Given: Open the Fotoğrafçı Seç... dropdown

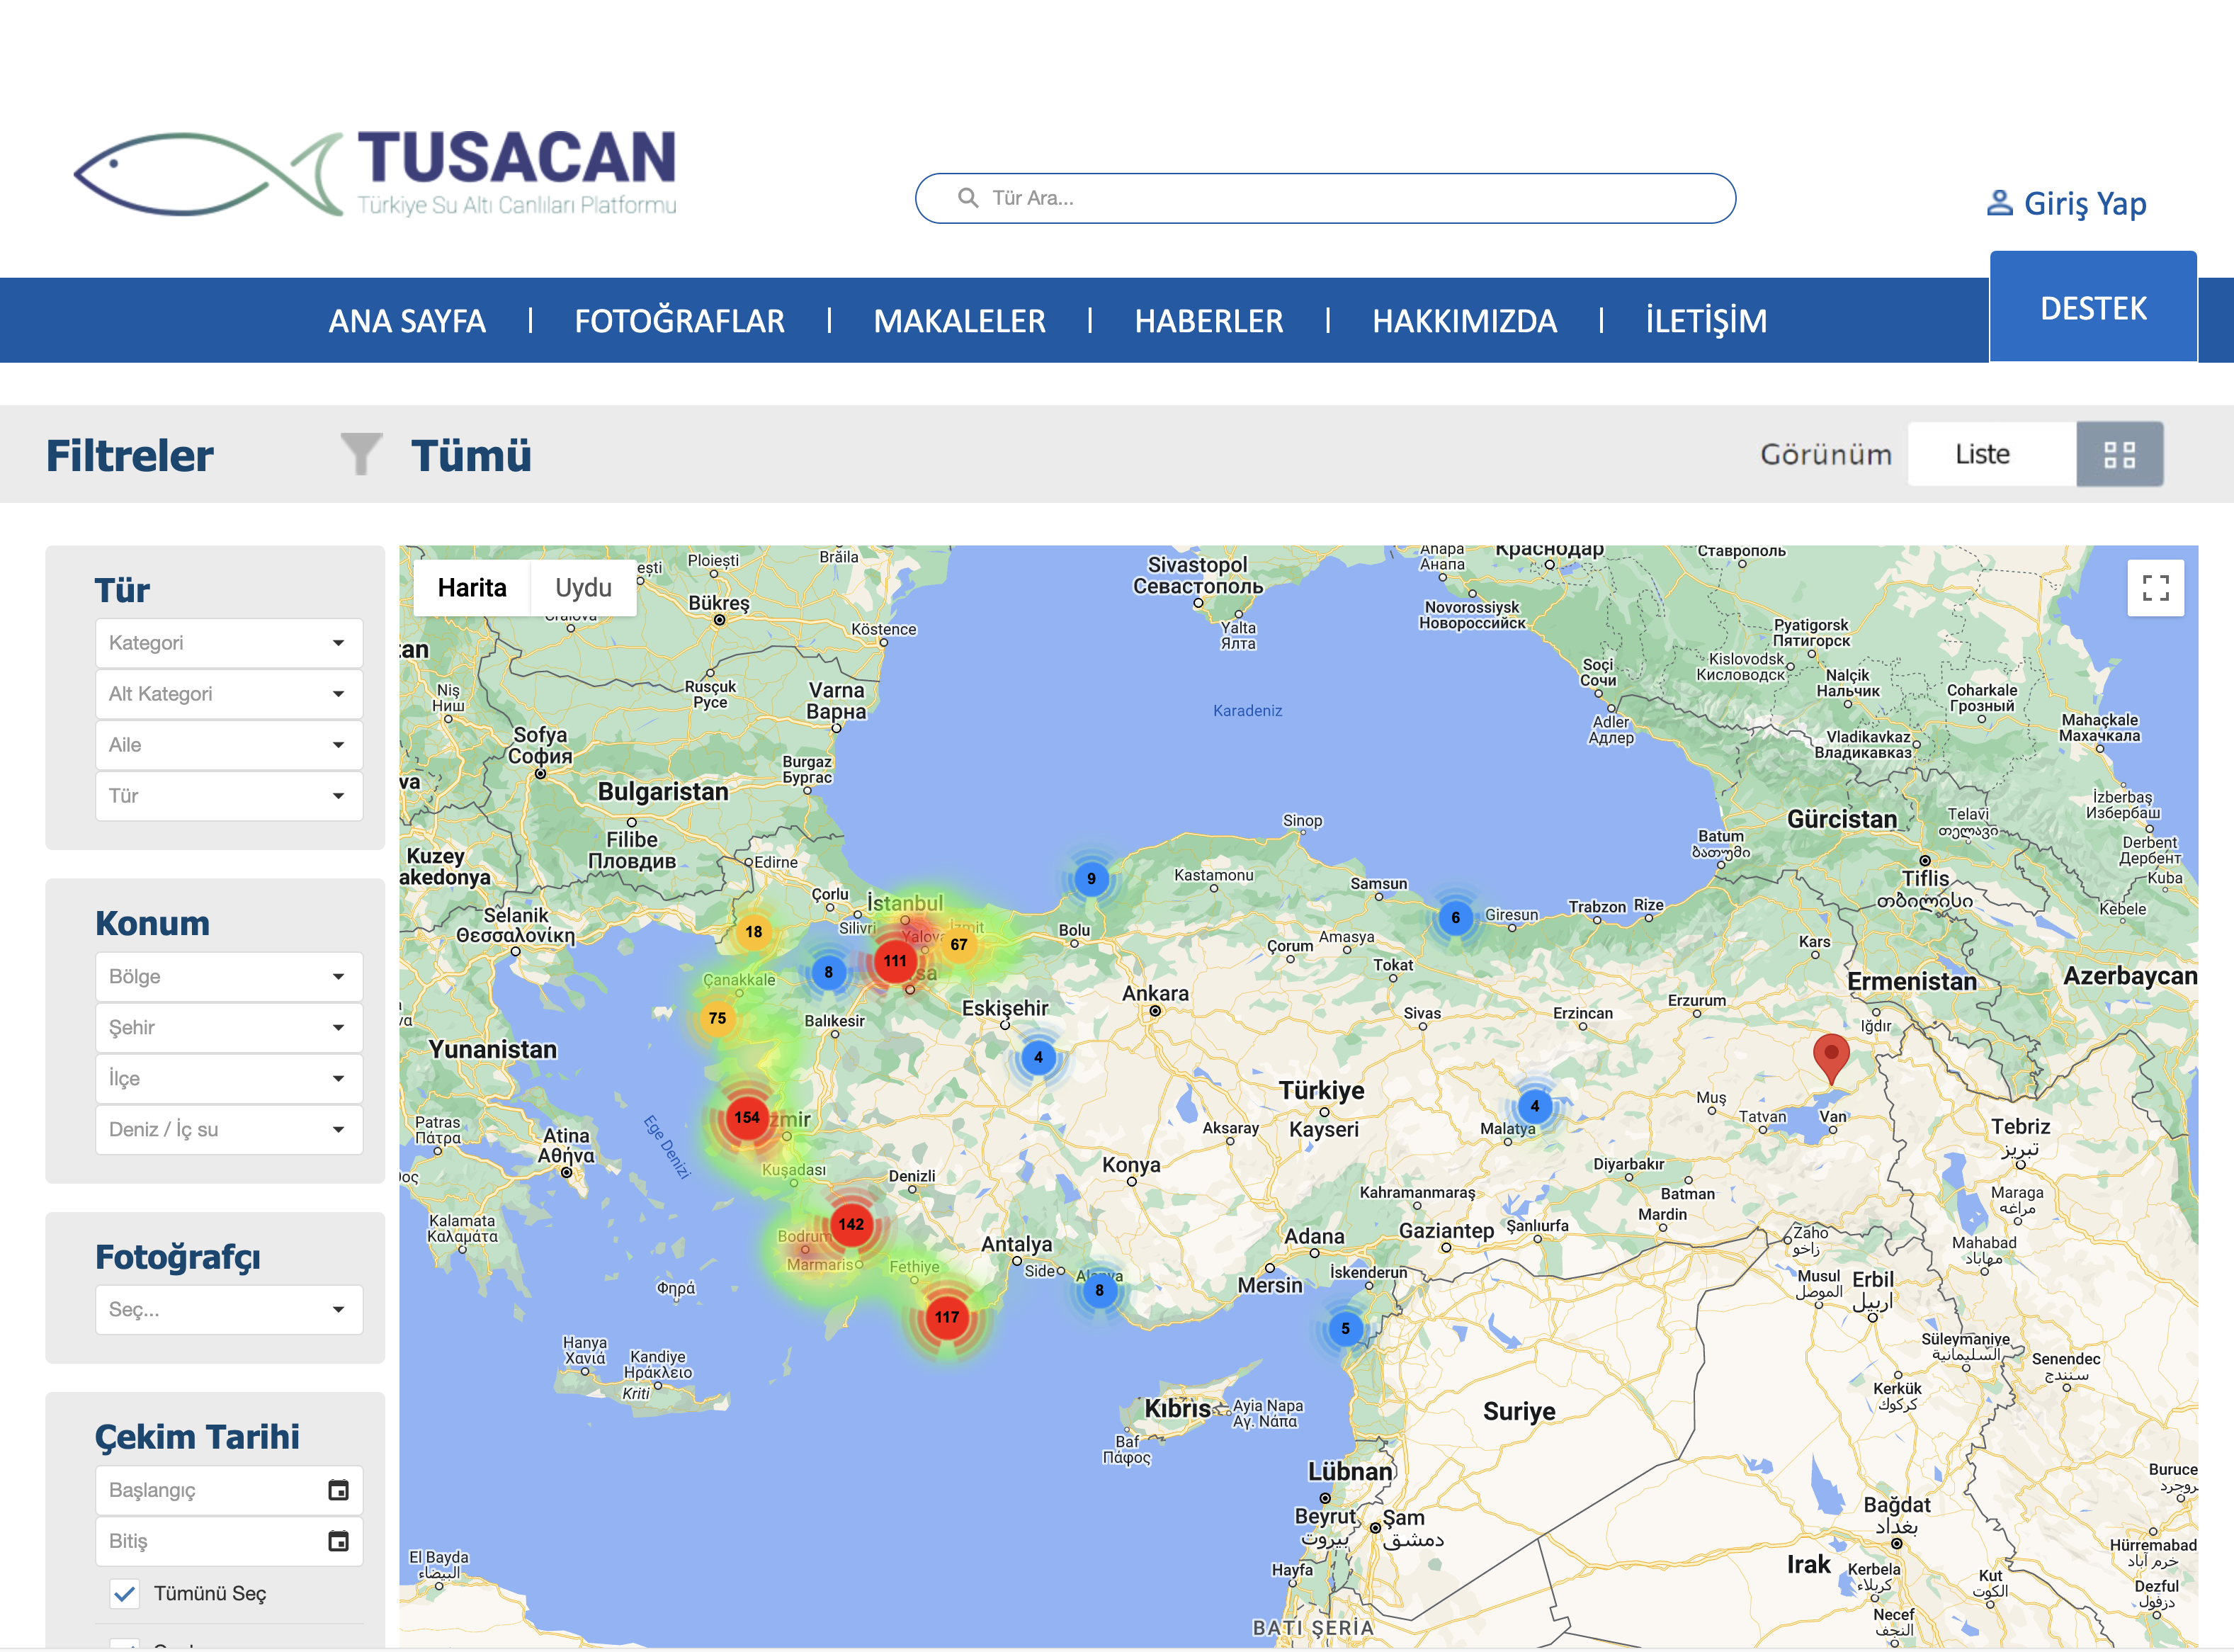Looking at the screenshot, I should pos(229,1310).
